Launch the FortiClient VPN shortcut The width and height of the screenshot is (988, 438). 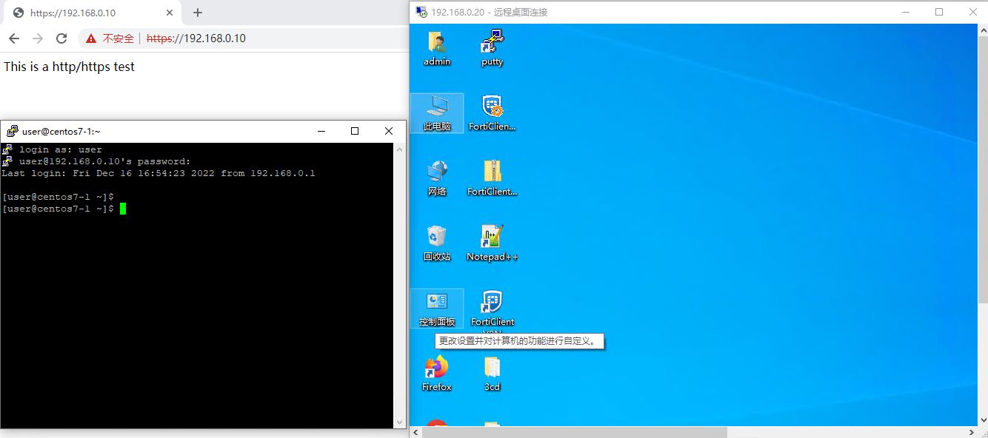[x=493, y=303]
